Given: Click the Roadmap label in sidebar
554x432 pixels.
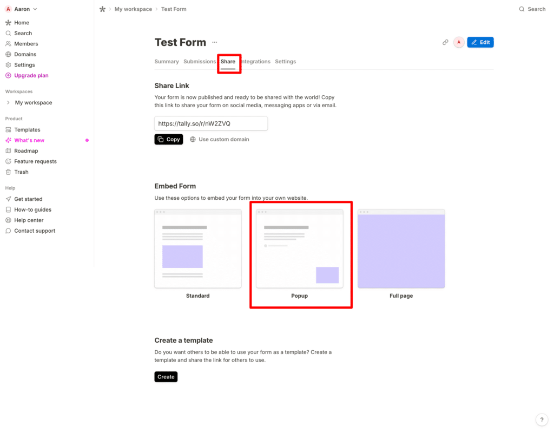Looking at the screenshot, I should [26, 151].
